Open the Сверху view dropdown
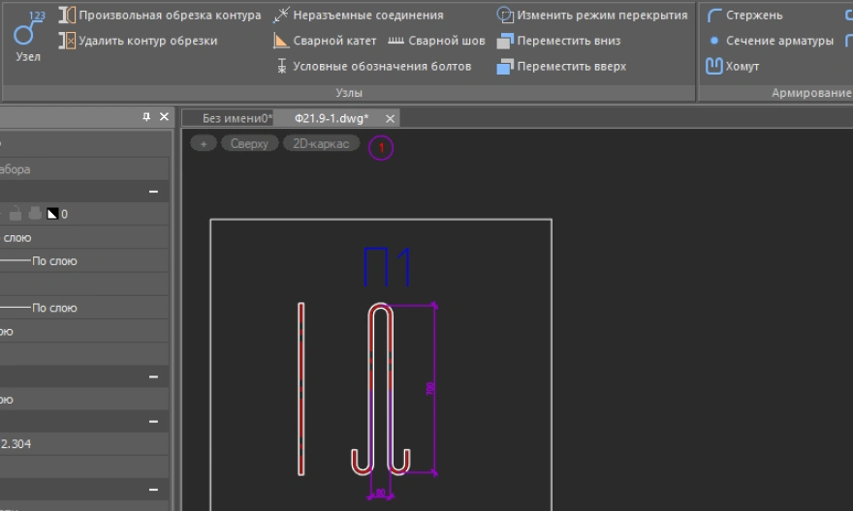This screenshot has width=853, height=511. 248,143
